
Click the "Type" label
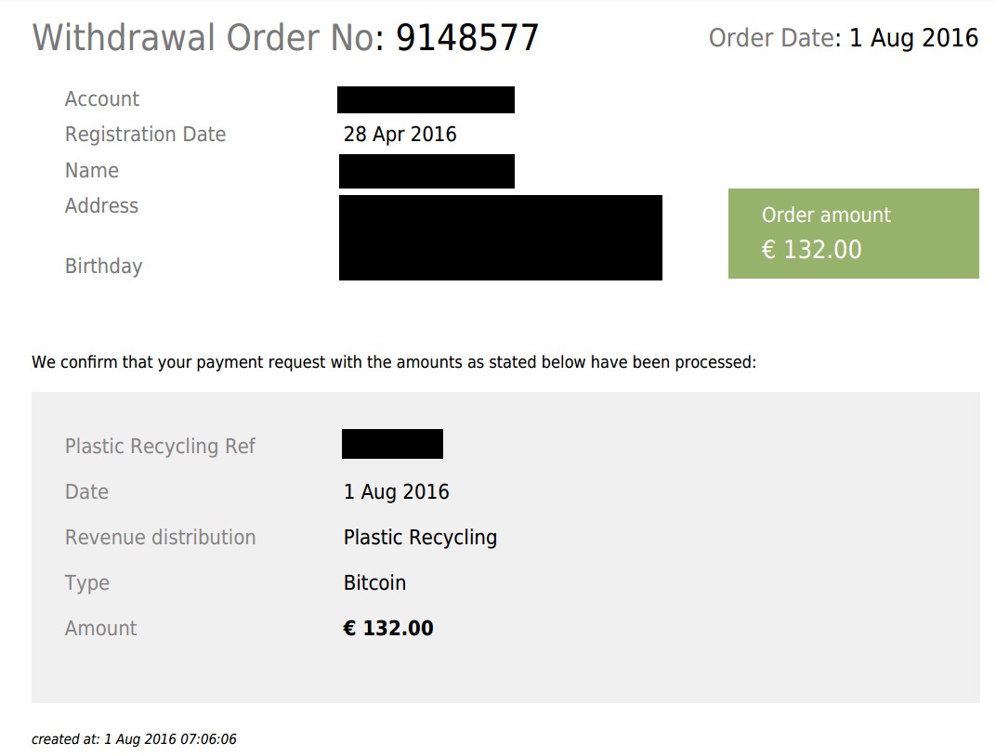click(x=87, y=583)
